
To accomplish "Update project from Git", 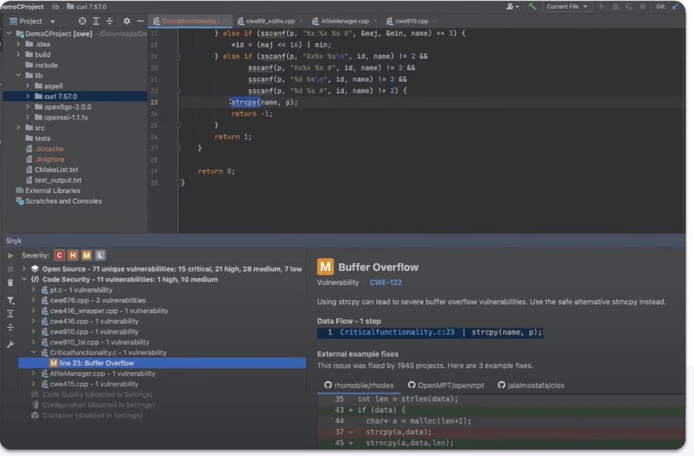I will (674, 7).
